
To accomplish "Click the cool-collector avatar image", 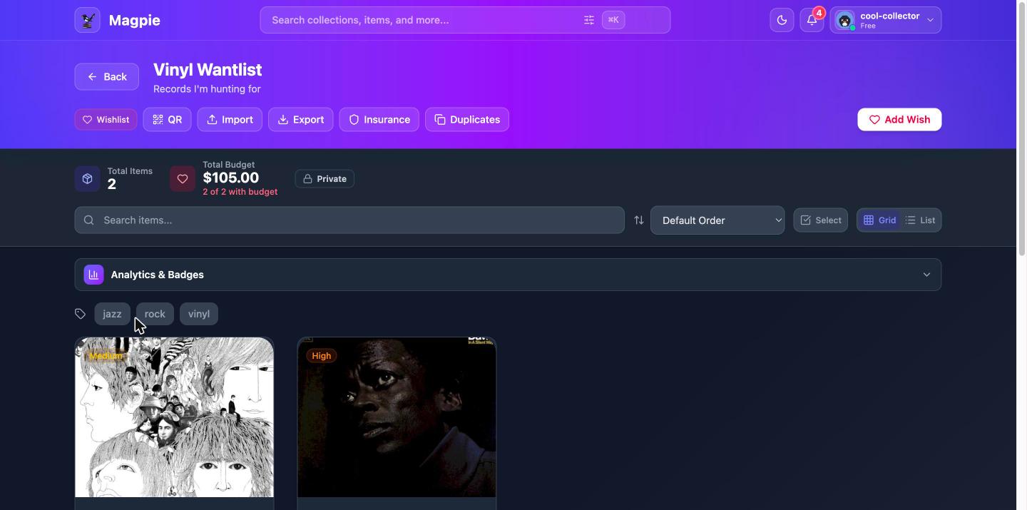I will [x=845, y=21].
